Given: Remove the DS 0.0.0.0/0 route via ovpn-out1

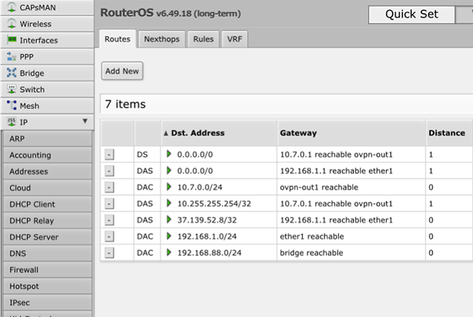Looking at the screenshot, I should point(109,155).
